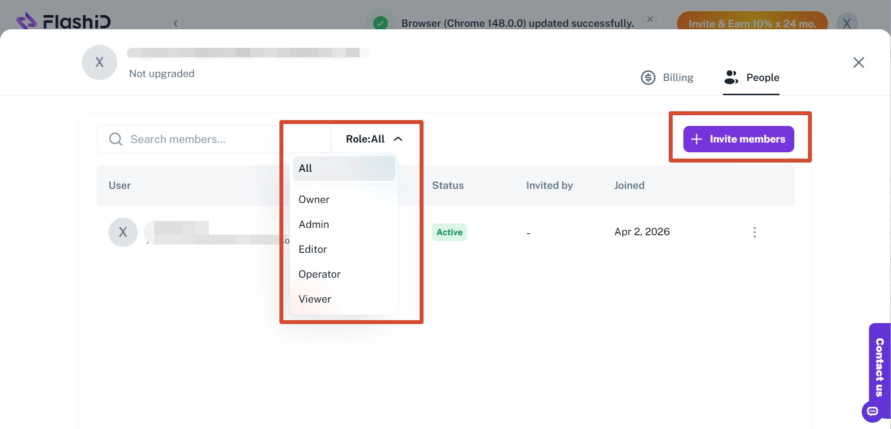Open the member row three-dot menu

pos(755,232)
